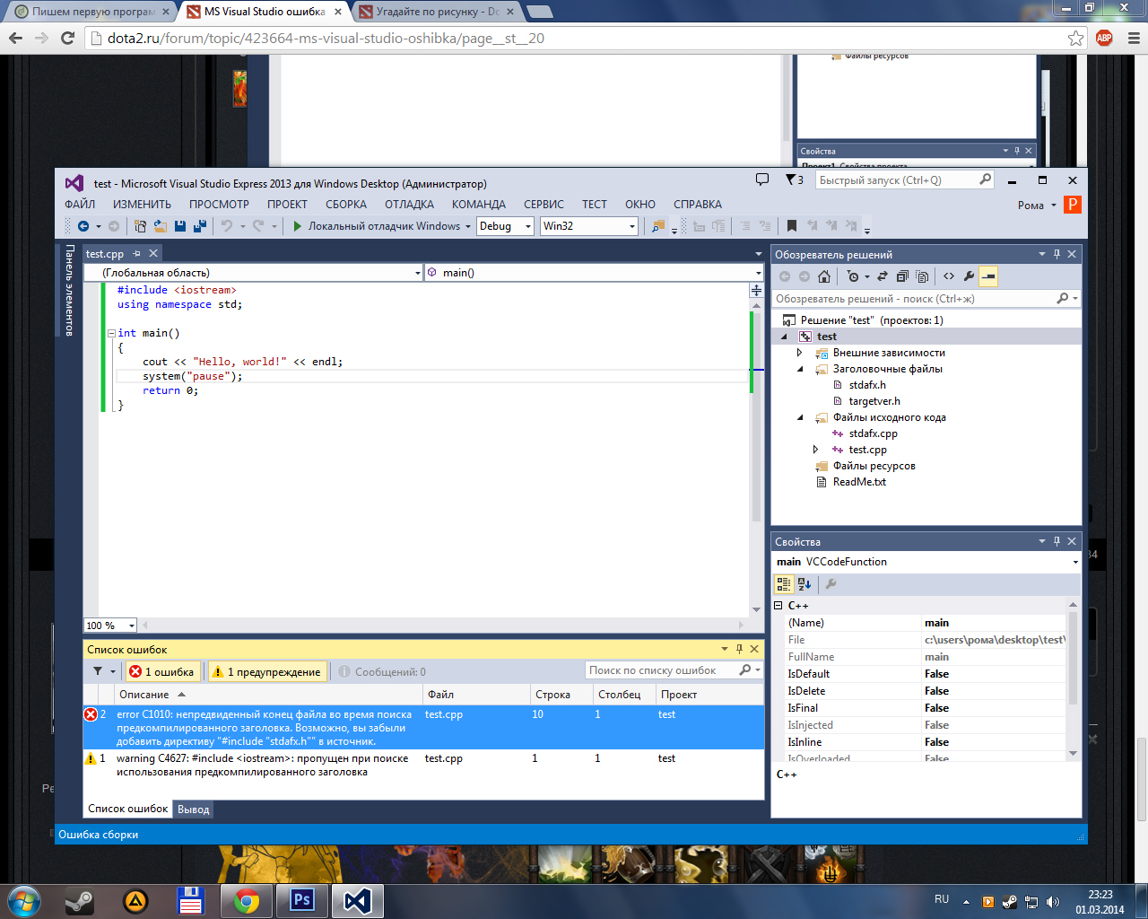Click the Property Pages wrench icon in Properties

point(831,584)
